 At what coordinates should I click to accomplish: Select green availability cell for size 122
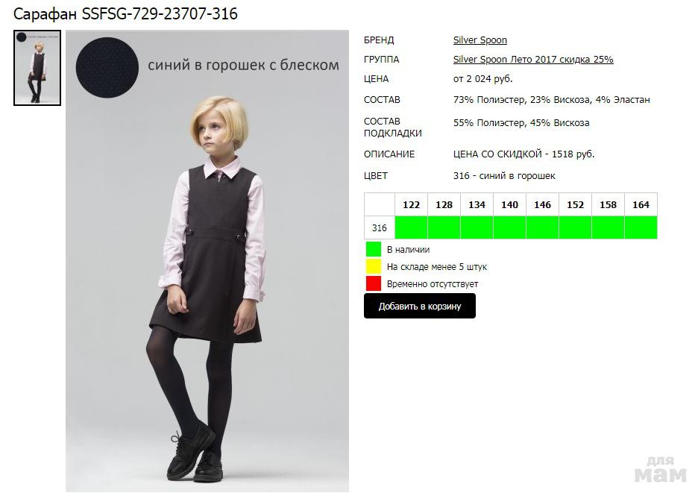point(412,227)
